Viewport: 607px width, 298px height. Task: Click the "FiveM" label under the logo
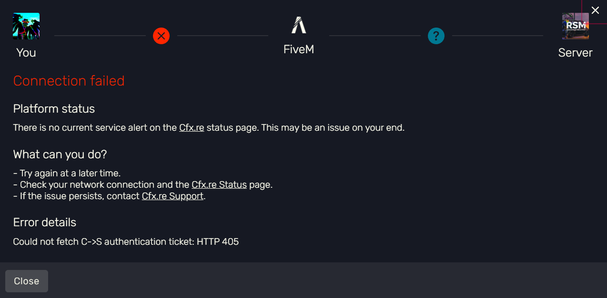coord(299,49)
